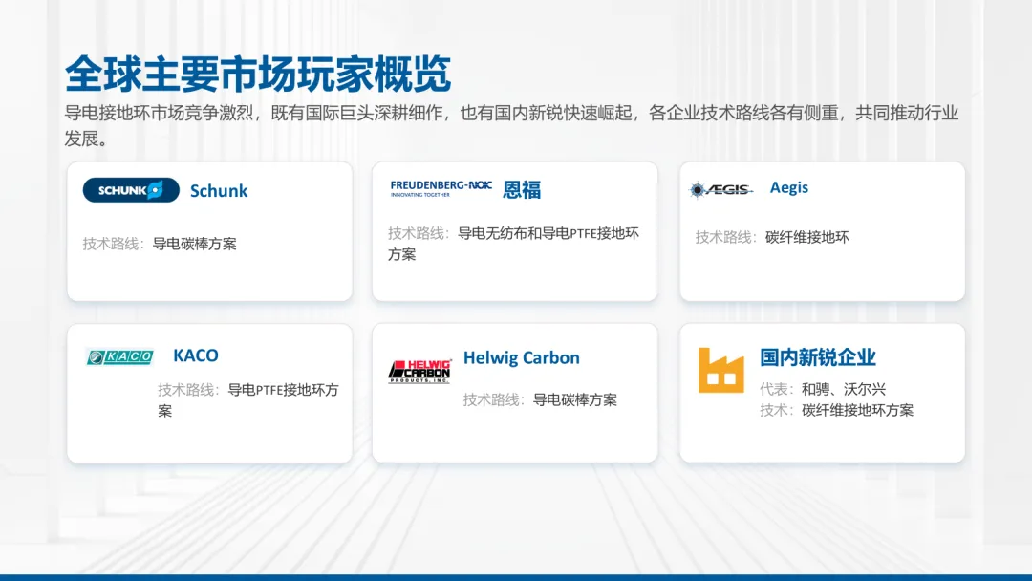Click the 和骋、沃尔兴 representatives text

click(843, 390)
